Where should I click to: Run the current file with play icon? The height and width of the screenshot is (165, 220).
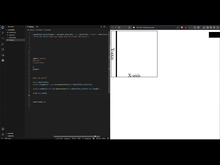tap(101, 27)
